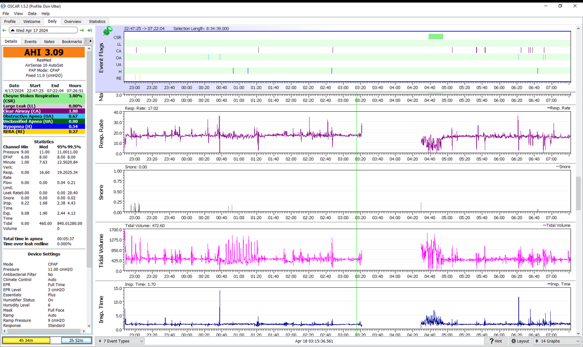583x347 pixels.
Task: Go to next day with right green arrow
Action: click(82, 31)
